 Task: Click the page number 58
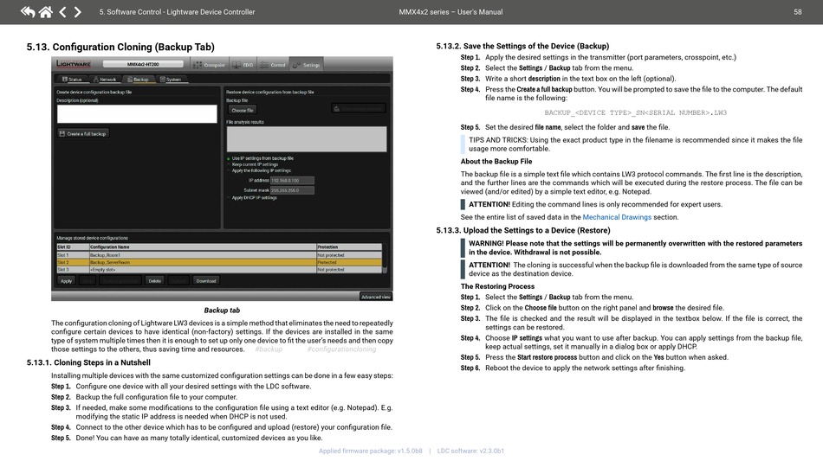click(798, 11)
